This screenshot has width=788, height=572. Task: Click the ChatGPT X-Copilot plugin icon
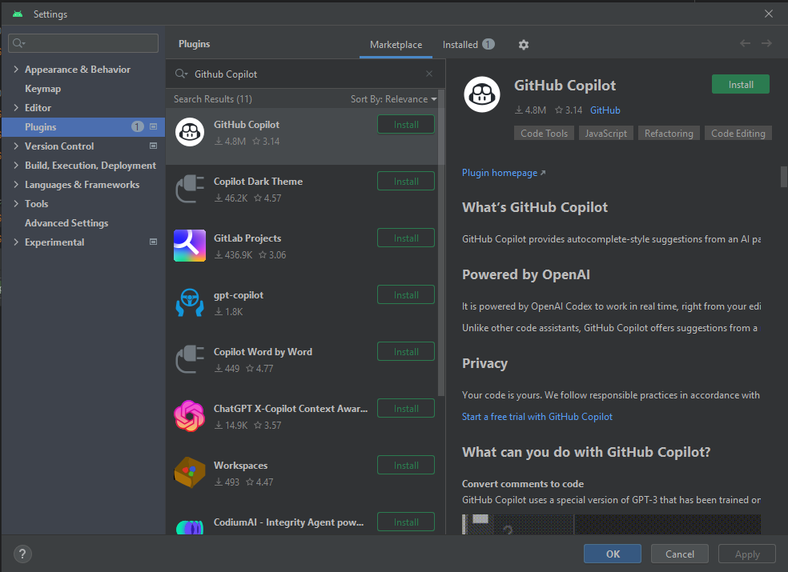[x=190, y=416]
